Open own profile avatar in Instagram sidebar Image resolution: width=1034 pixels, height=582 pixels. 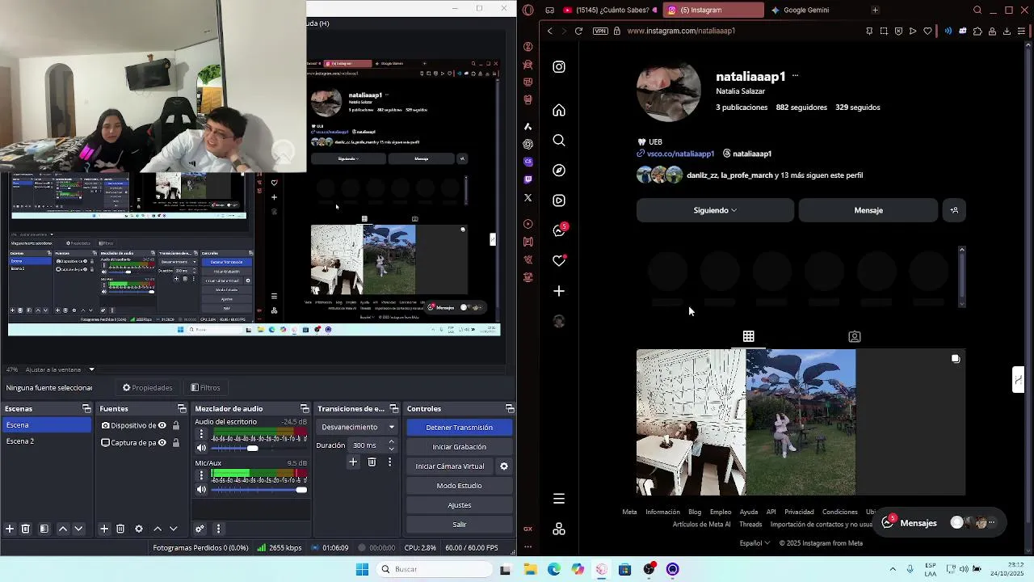click(559, 321)
